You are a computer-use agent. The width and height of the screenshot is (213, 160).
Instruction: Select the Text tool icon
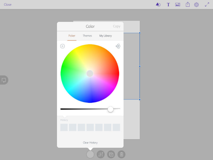pos(168,5)
